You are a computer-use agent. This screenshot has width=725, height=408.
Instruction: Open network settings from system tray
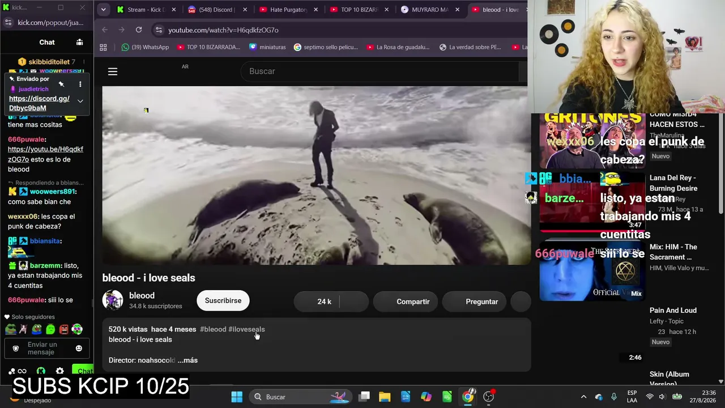pos(650,397)
